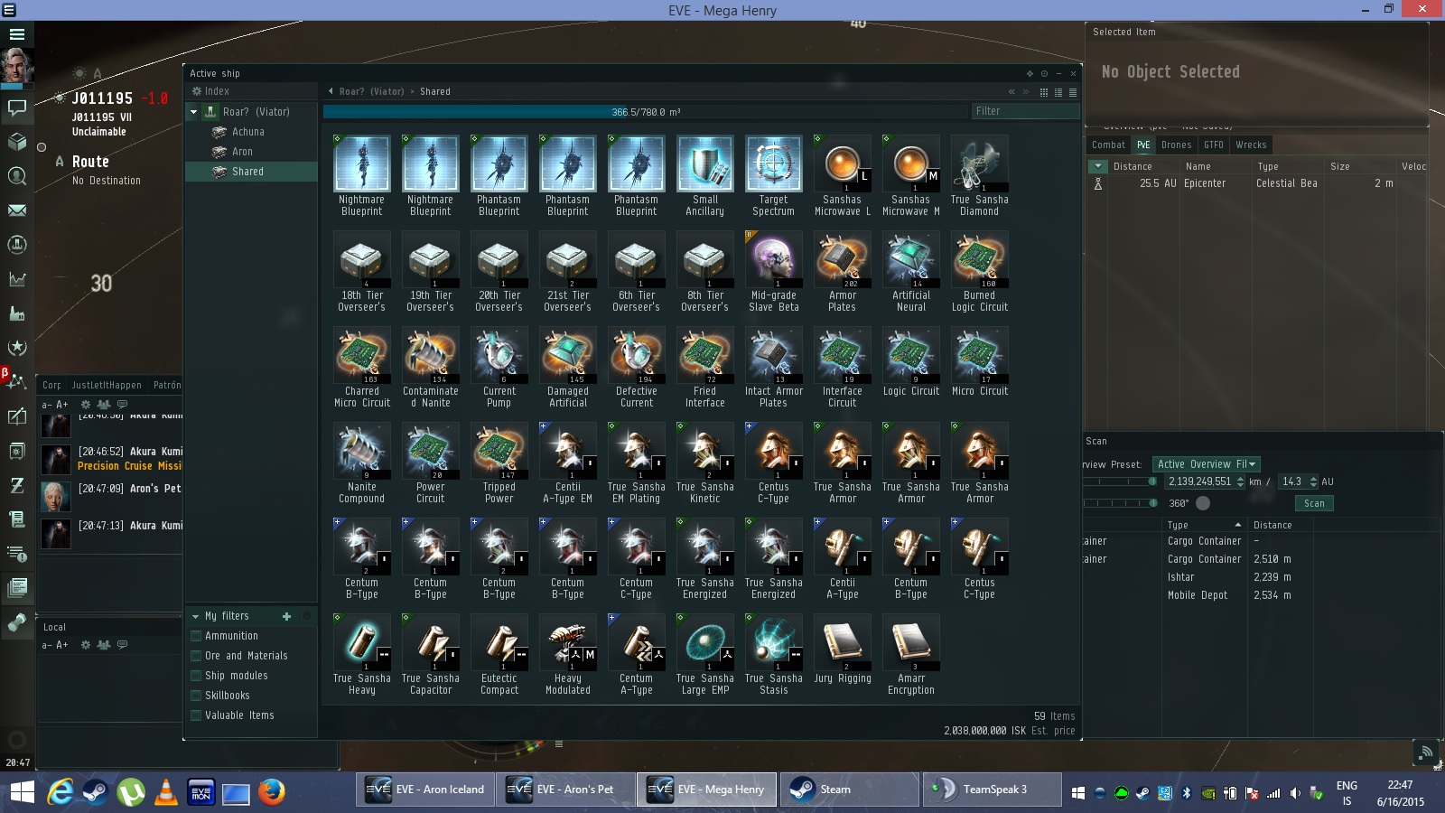Select the Shared container in tree
The width and height of the screenshot is (1445, 813).
click(x=251, y=172)
